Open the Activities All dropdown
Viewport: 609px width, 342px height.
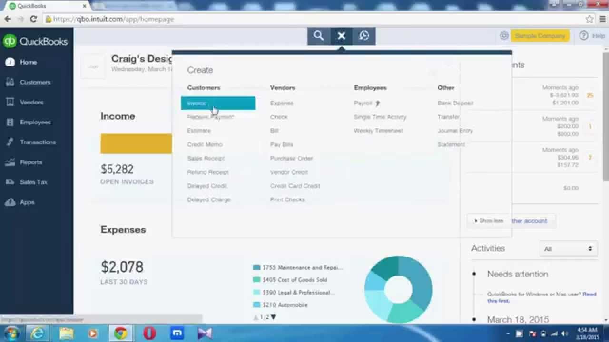[568, 248]
